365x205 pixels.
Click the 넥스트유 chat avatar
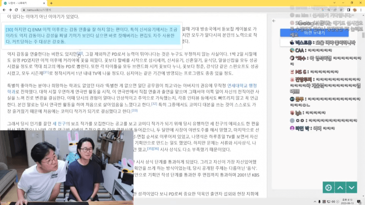[x=292, y=42]
